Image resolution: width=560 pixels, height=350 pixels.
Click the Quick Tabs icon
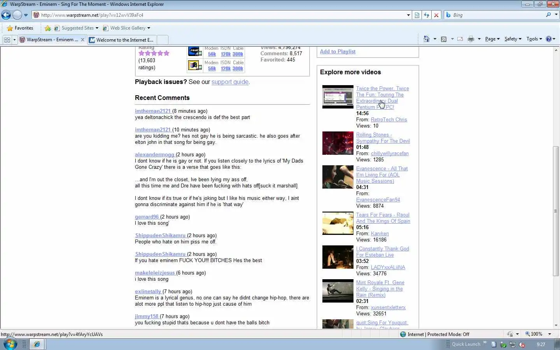7,40
